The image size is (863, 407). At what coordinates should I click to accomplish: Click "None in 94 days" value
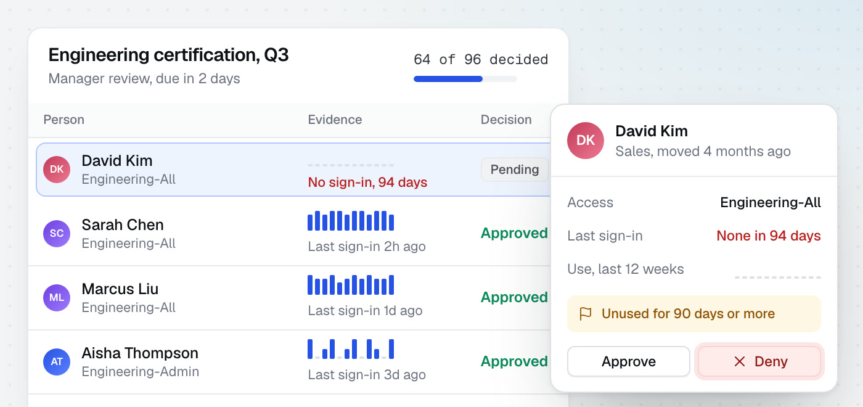click(x=769, y=236)
